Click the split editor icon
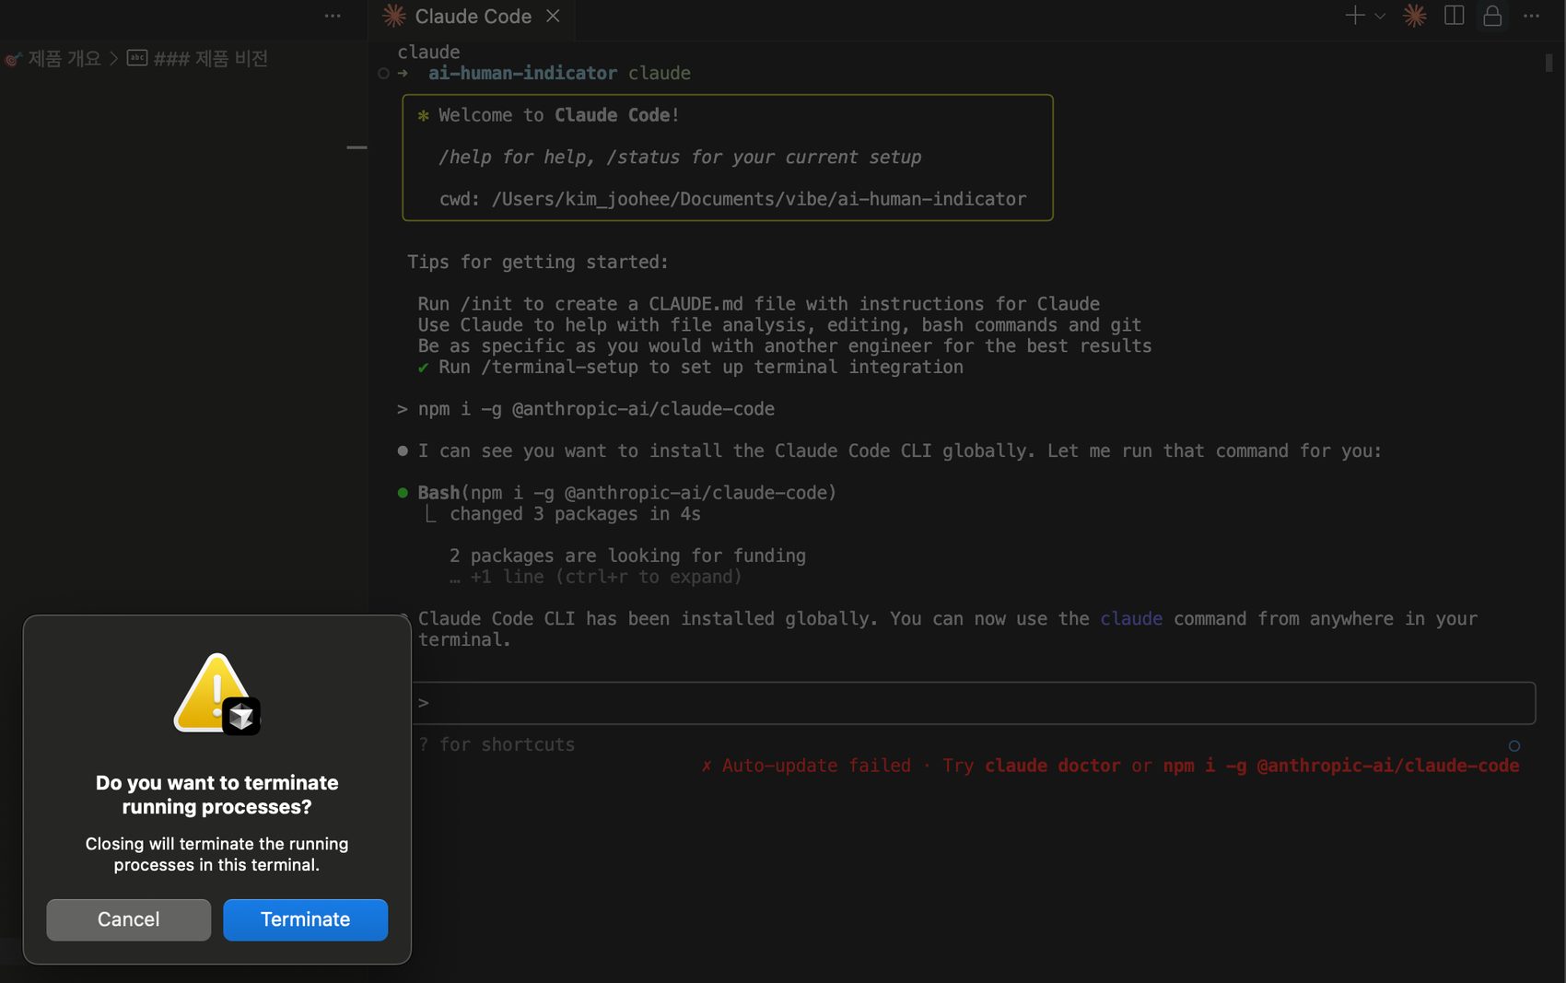Viewport: 1566px width, 983px height. pos(1454,16)
